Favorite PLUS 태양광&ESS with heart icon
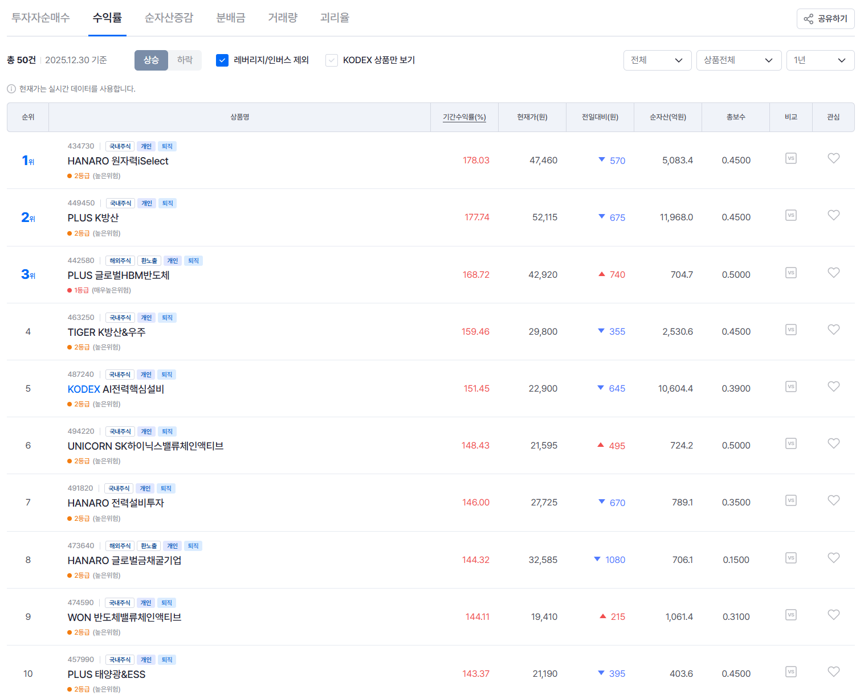The width and height of the screenshot is (856, 699). pyautogui.click(x=833, y=672)
